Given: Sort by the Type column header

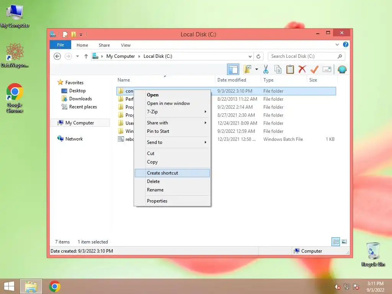Looking at the screenshot, I should [x=284, y=80].
